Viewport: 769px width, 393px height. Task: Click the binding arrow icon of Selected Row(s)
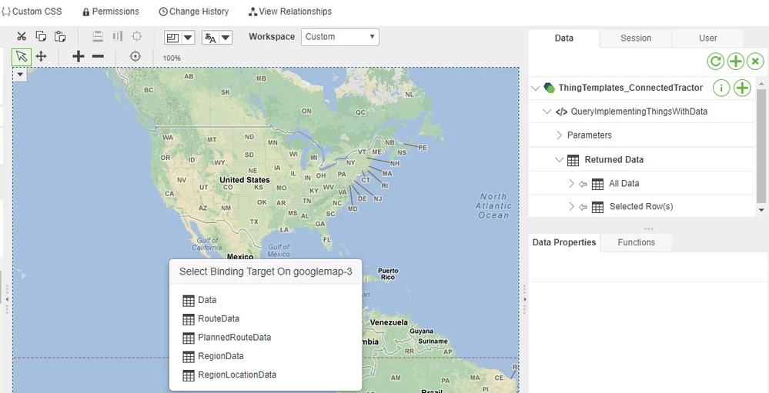click(x=583, y=208)
